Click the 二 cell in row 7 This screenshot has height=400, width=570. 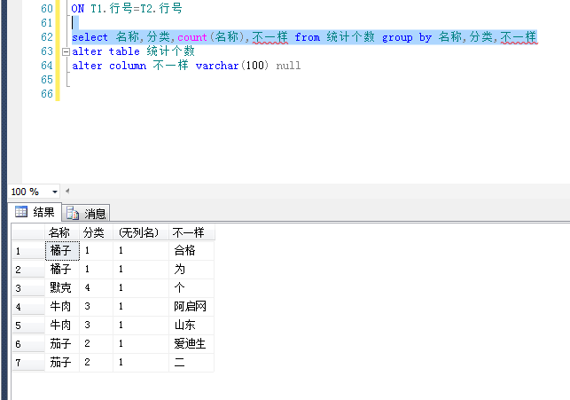coord(191,362)
